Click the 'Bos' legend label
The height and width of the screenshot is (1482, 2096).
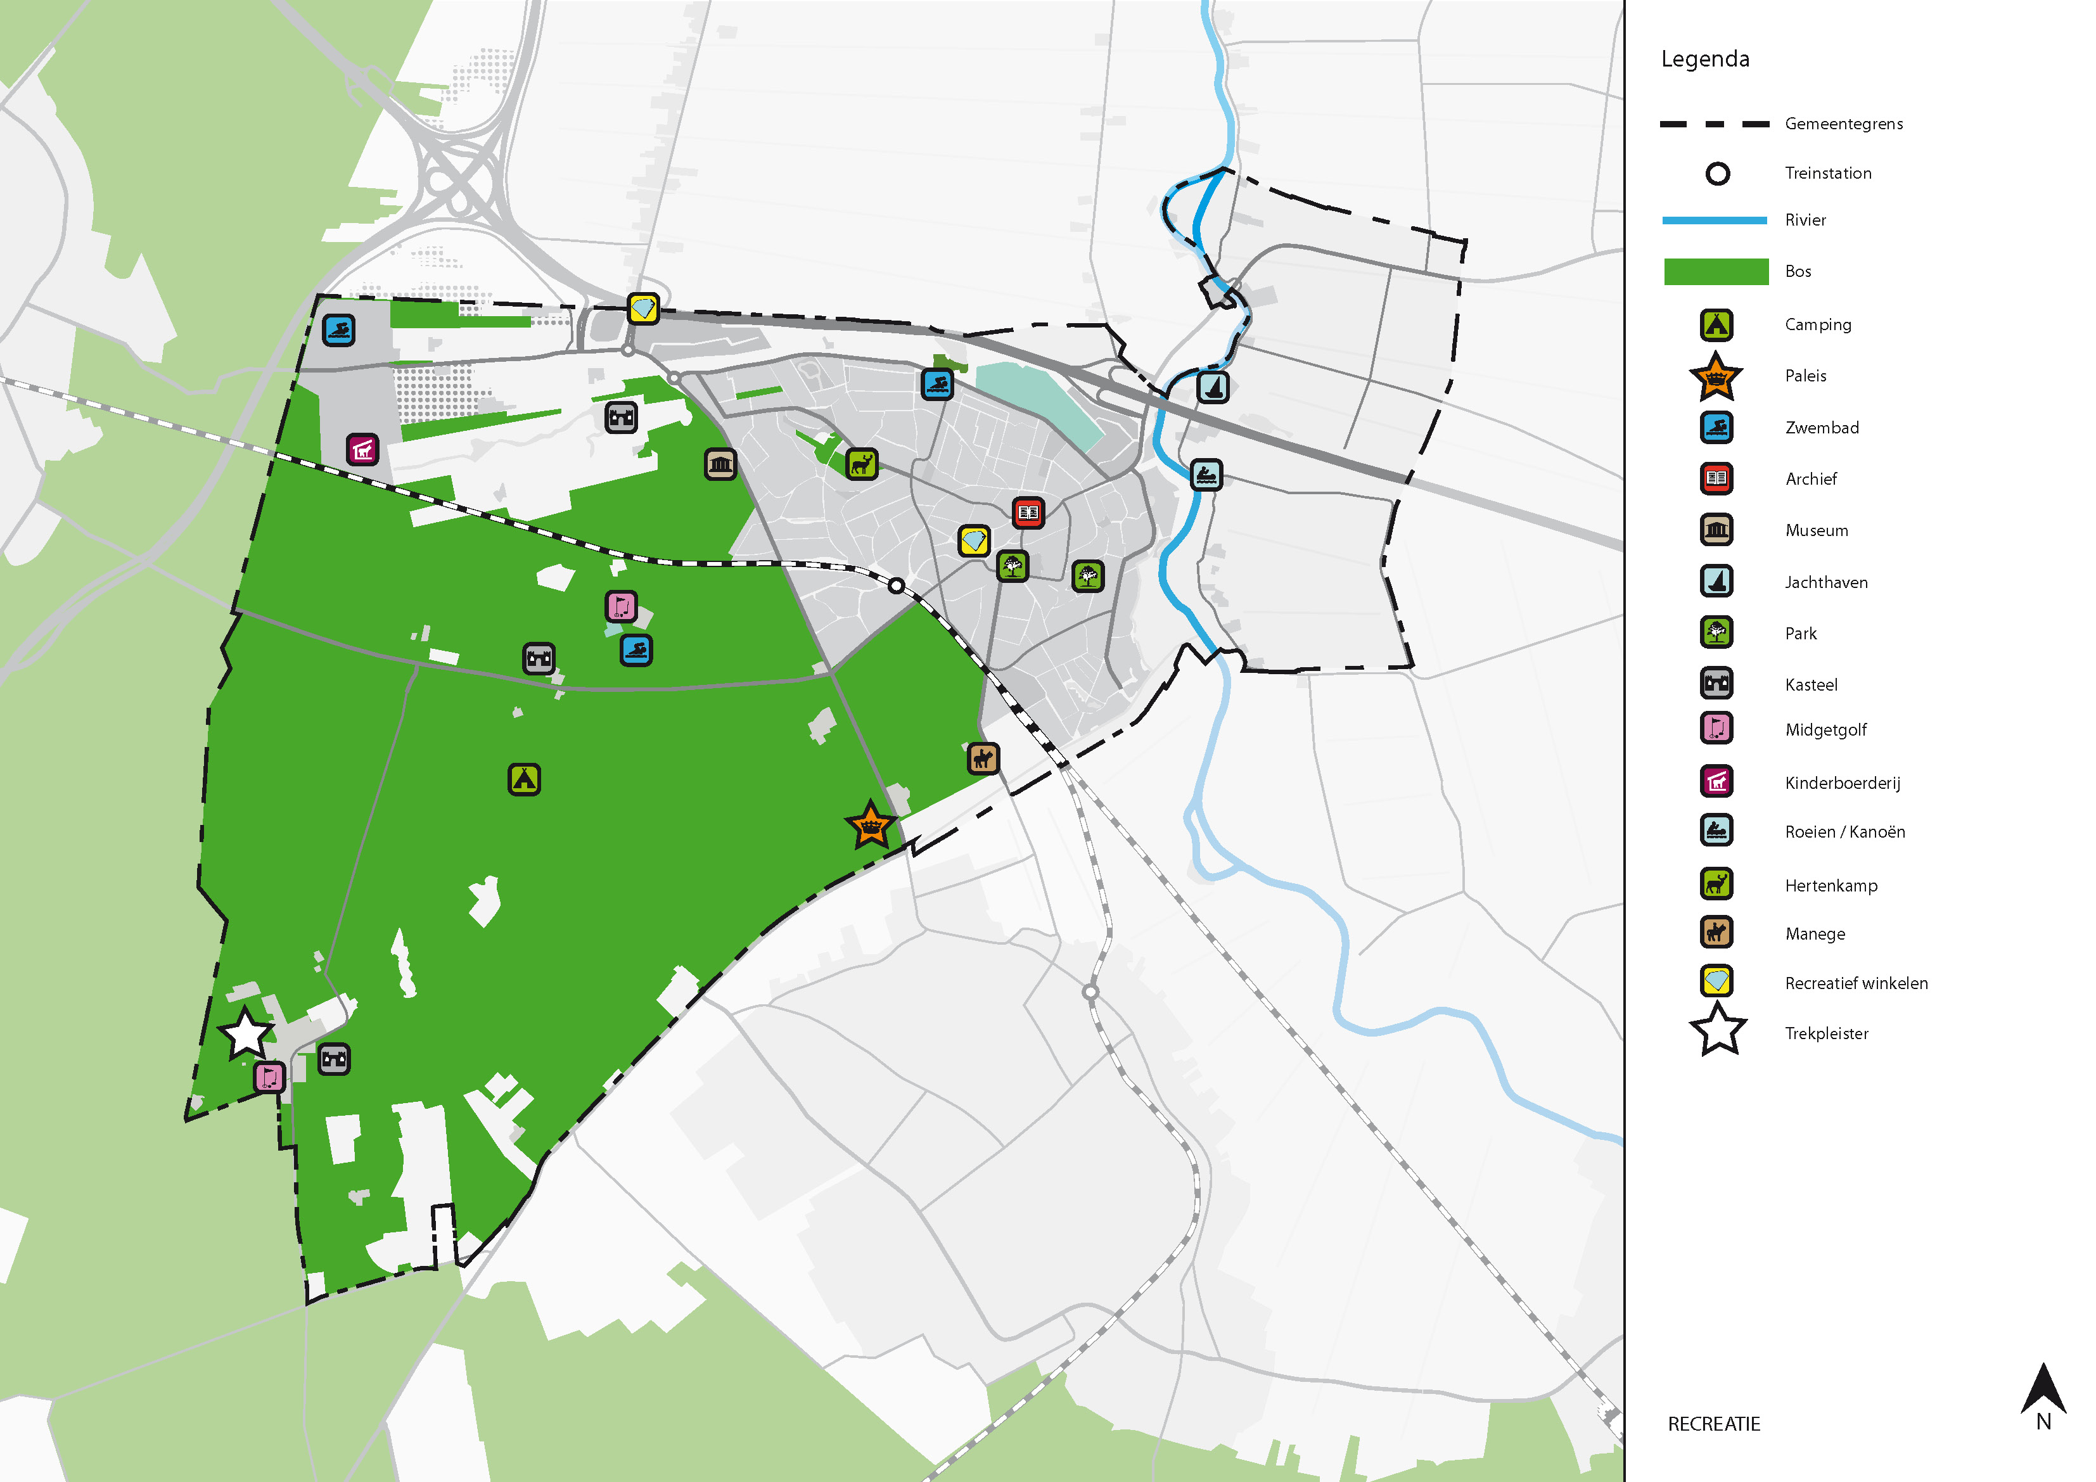[x=1798, y=271]
